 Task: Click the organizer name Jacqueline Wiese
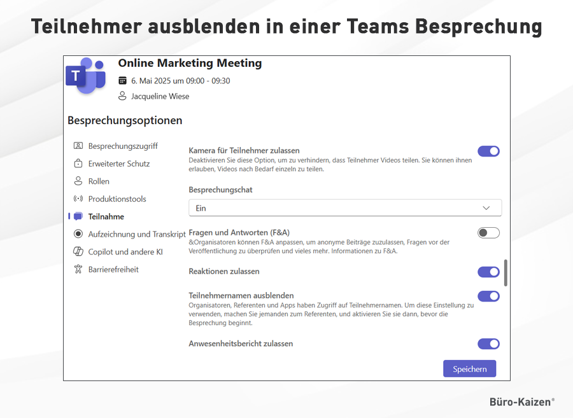(x=160, y=96)
